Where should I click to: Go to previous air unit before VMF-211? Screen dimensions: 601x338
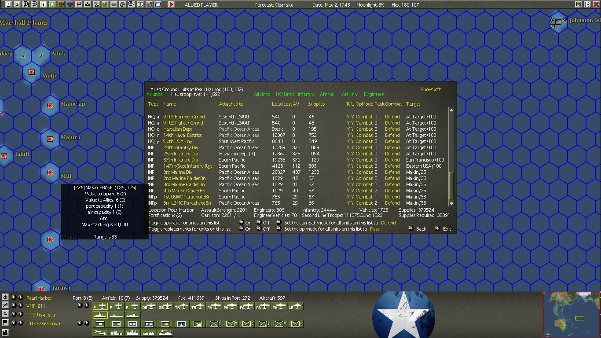14,305
